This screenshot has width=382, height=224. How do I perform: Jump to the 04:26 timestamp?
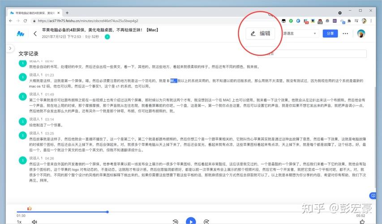click(49, 158)
